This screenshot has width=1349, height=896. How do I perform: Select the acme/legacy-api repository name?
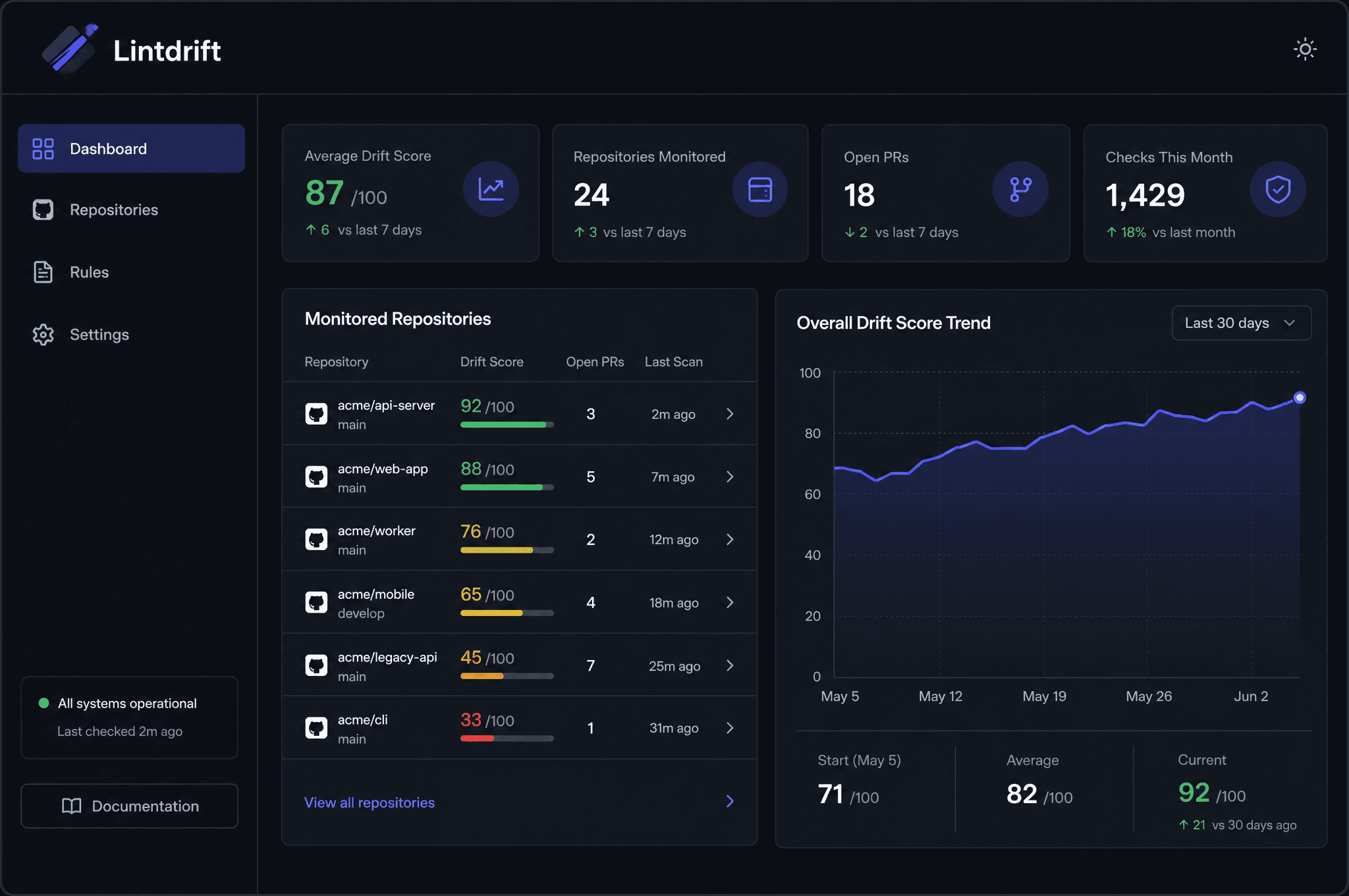click(387, 657)
